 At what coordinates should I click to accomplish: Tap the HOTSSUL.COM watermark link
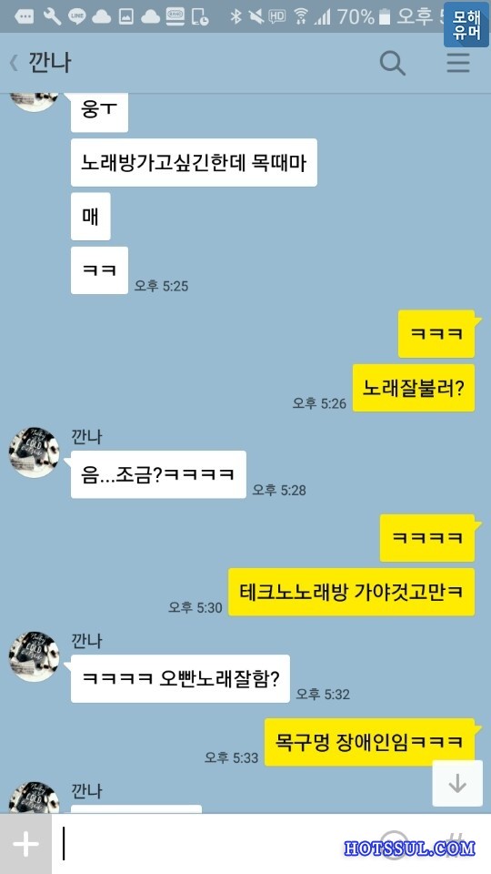point(410,849)
